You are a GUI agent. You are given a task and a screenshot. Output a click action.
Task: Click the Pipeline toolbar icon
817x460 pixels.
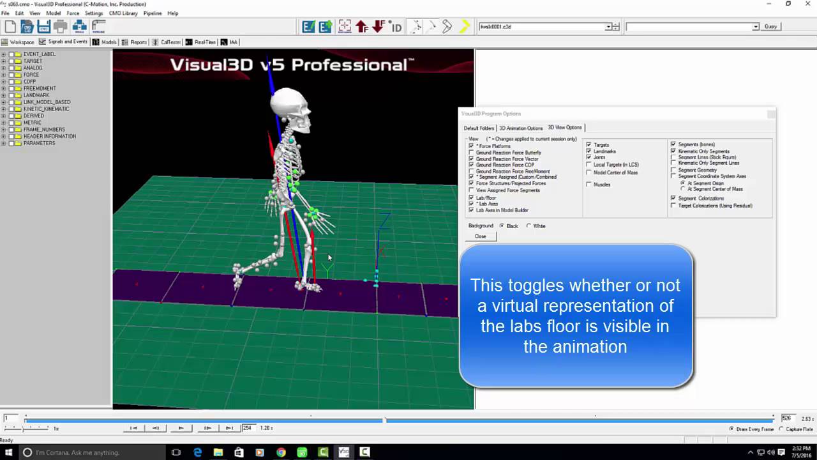[99, 26]
